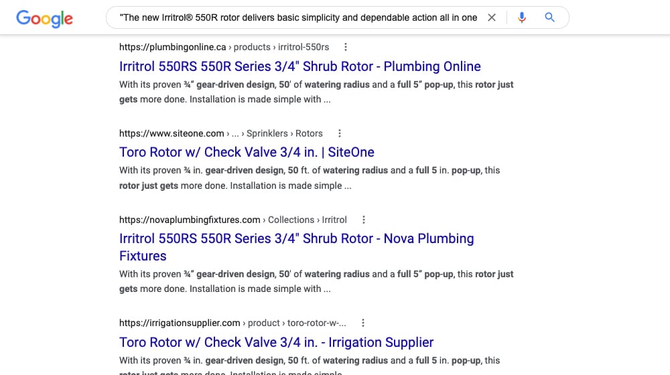The width and height of the screenshot is (670, 375).
Task: Open the Plumbing Online Irritrol 550RS result
Action: click(300, 66)
